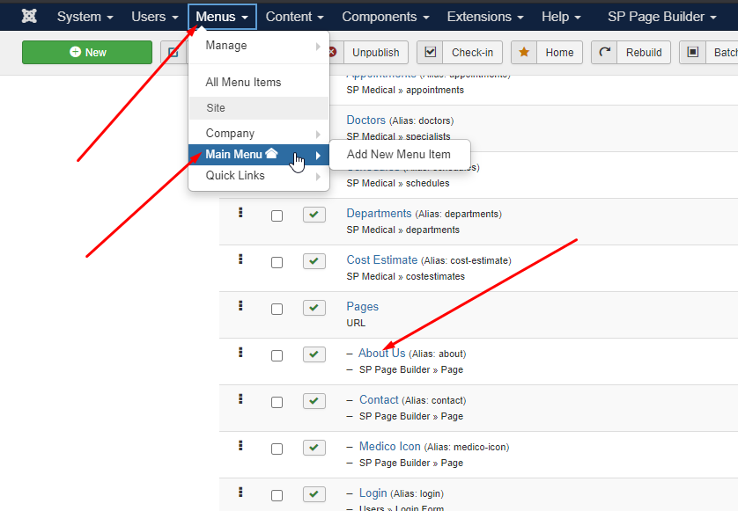The height and width of the screenshot is (511, 738).
Task: Click the Home toolbar button
Action: tap(546, 52)
